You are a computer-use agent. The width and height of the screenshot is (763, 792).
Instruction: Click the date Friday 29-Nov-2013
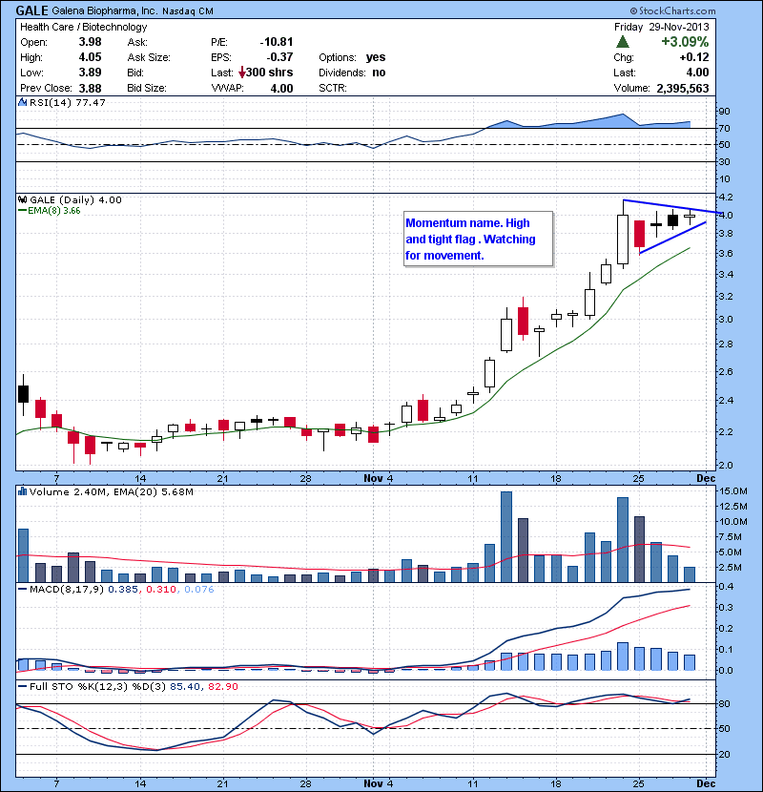pyautogui.click(x=662, y=27)
